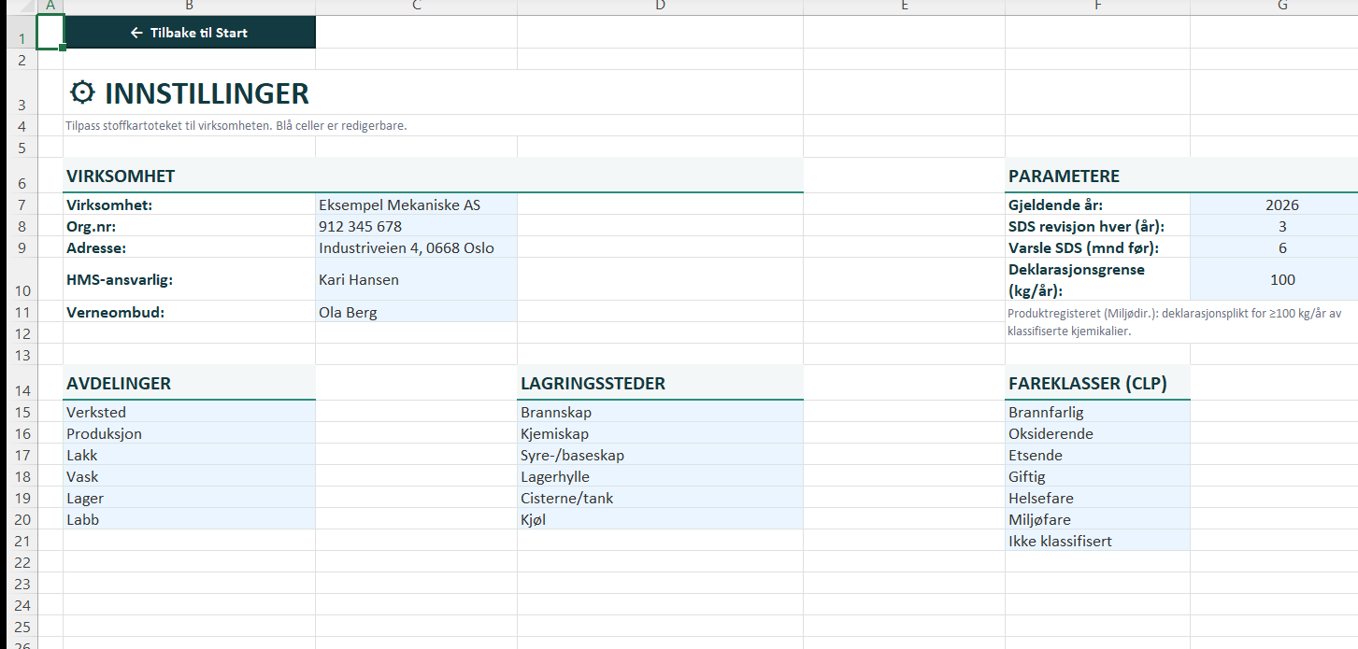Select the Labb department cell

190,519
